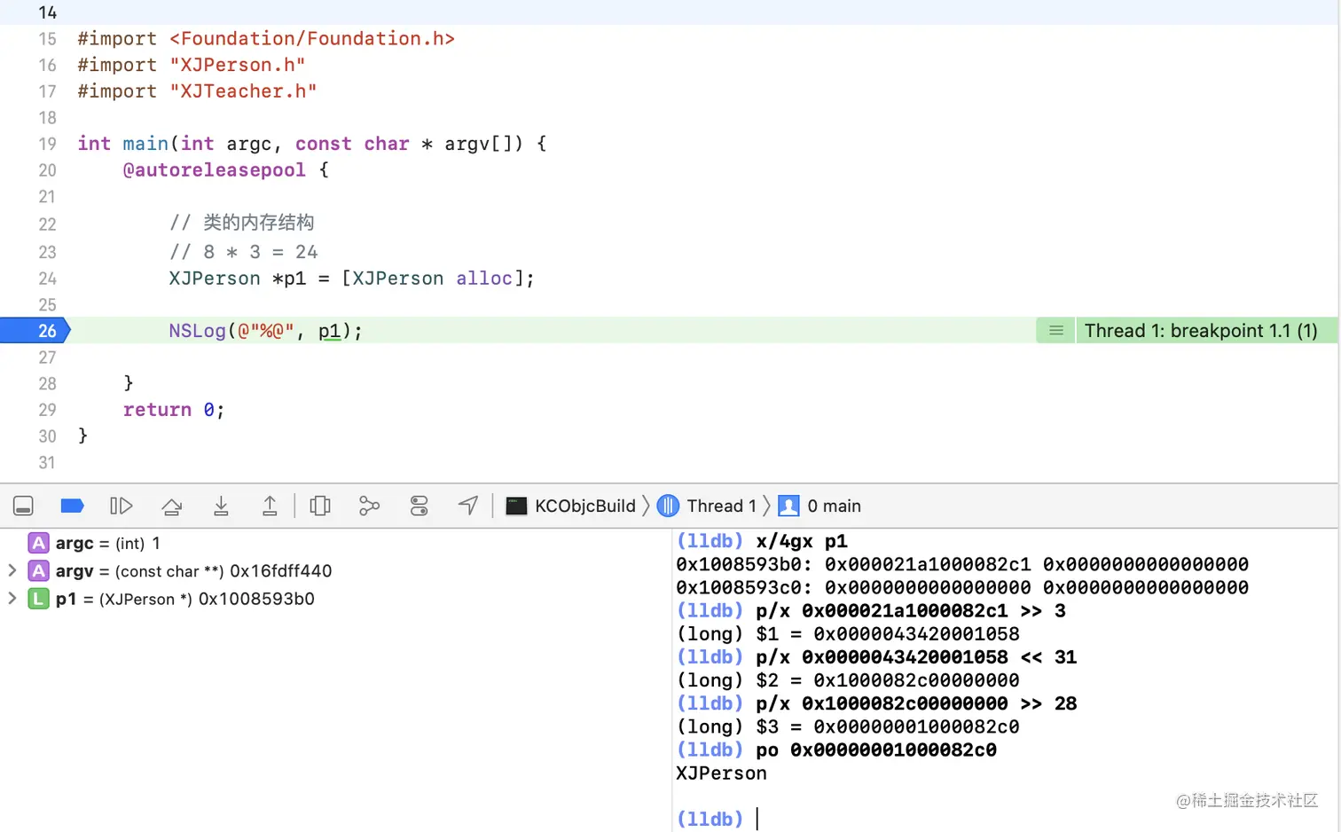Screen dimensions: 1341x832
Task: Select p1 variable row
Action: tap(335, 599)
